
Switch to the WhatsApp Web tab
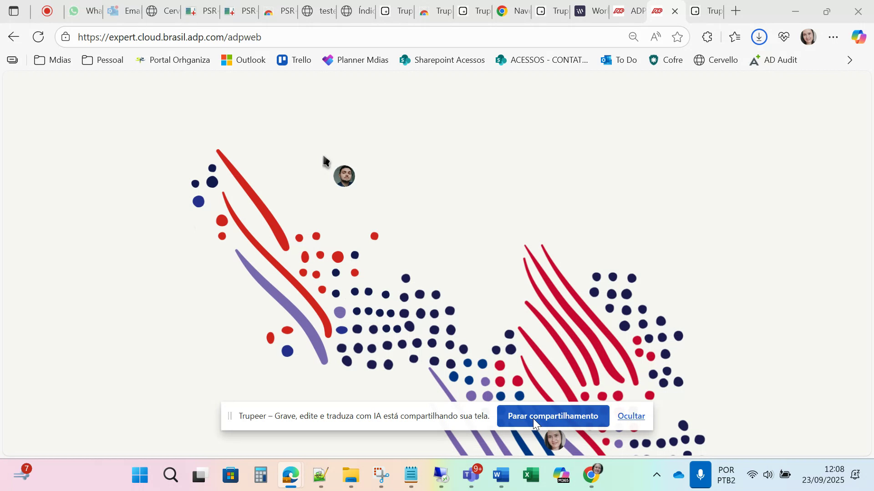[84, 11]
